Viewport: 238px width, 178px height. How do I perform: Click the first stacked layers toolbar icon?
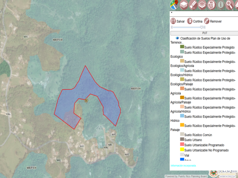184,5
